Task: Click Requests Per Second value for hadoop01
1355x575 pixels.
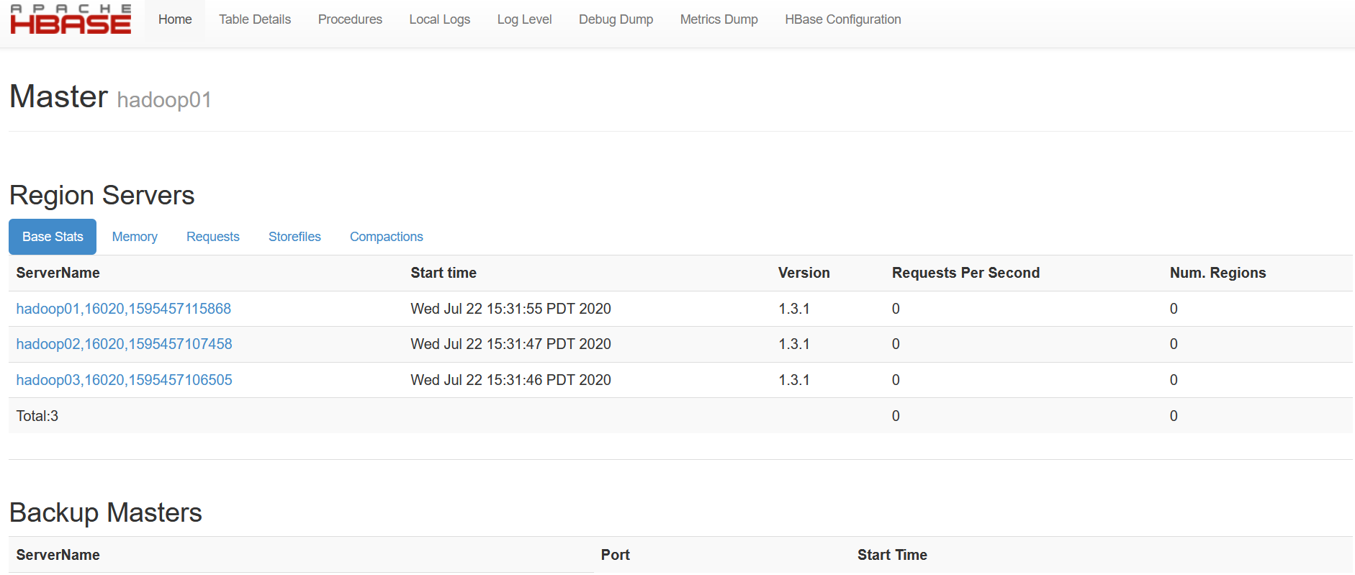Action: [896, 309]
